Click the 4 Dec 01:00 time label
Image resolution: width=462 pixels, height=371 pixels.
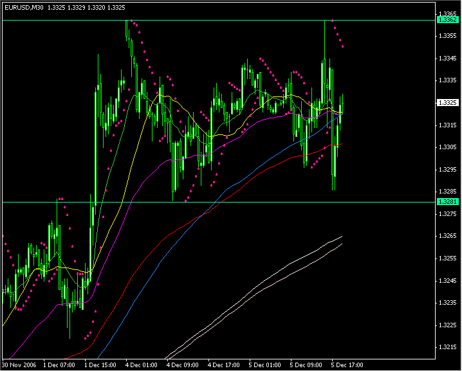(x=142, y=365)
